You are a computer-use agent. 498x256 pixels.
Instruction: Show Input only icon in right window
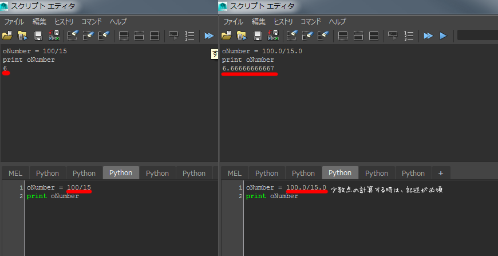click(x=358, y=36)
